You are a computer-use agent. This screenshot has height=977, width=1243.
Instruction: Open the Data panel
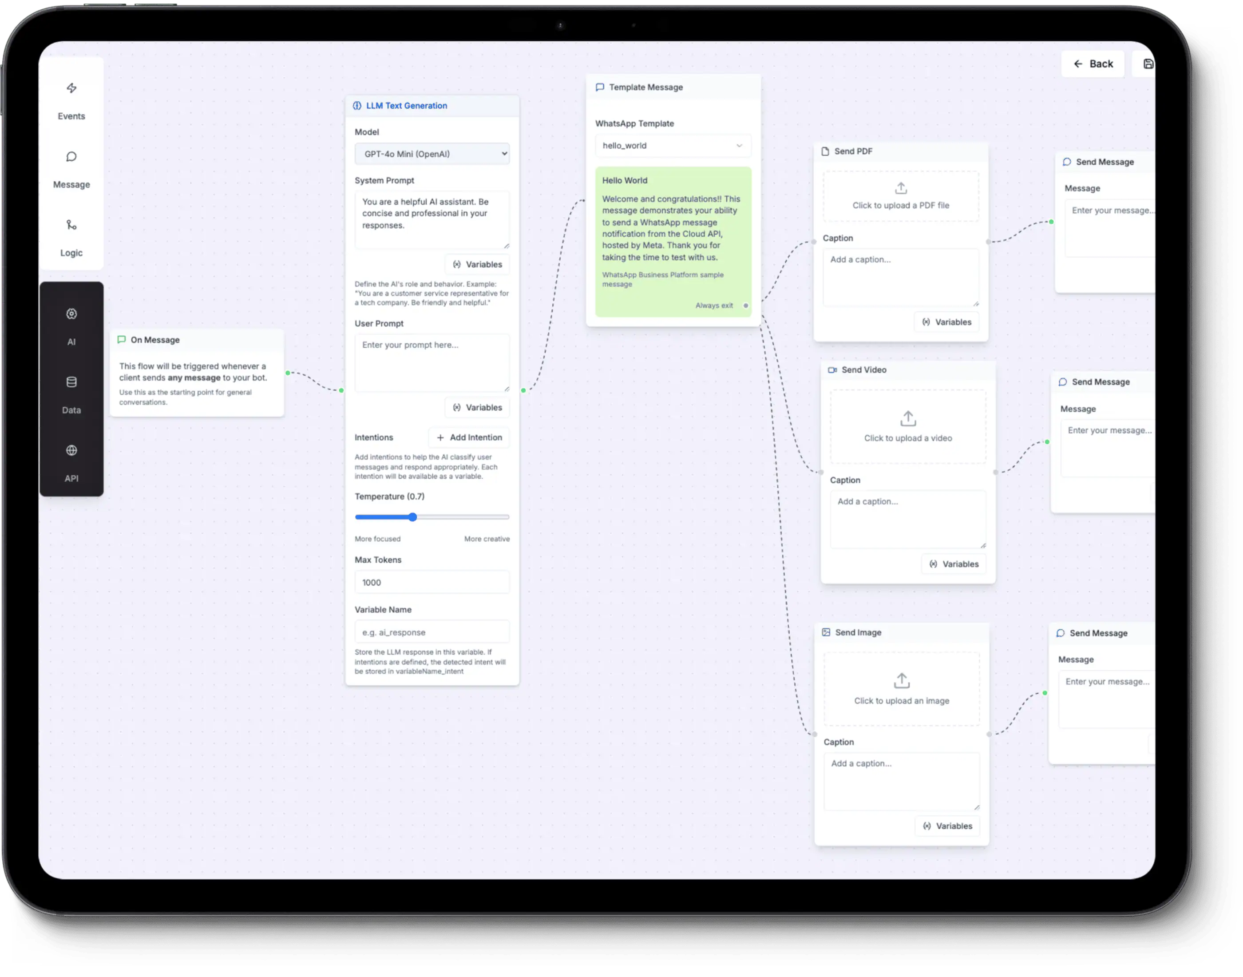click(x=71, y=395)
